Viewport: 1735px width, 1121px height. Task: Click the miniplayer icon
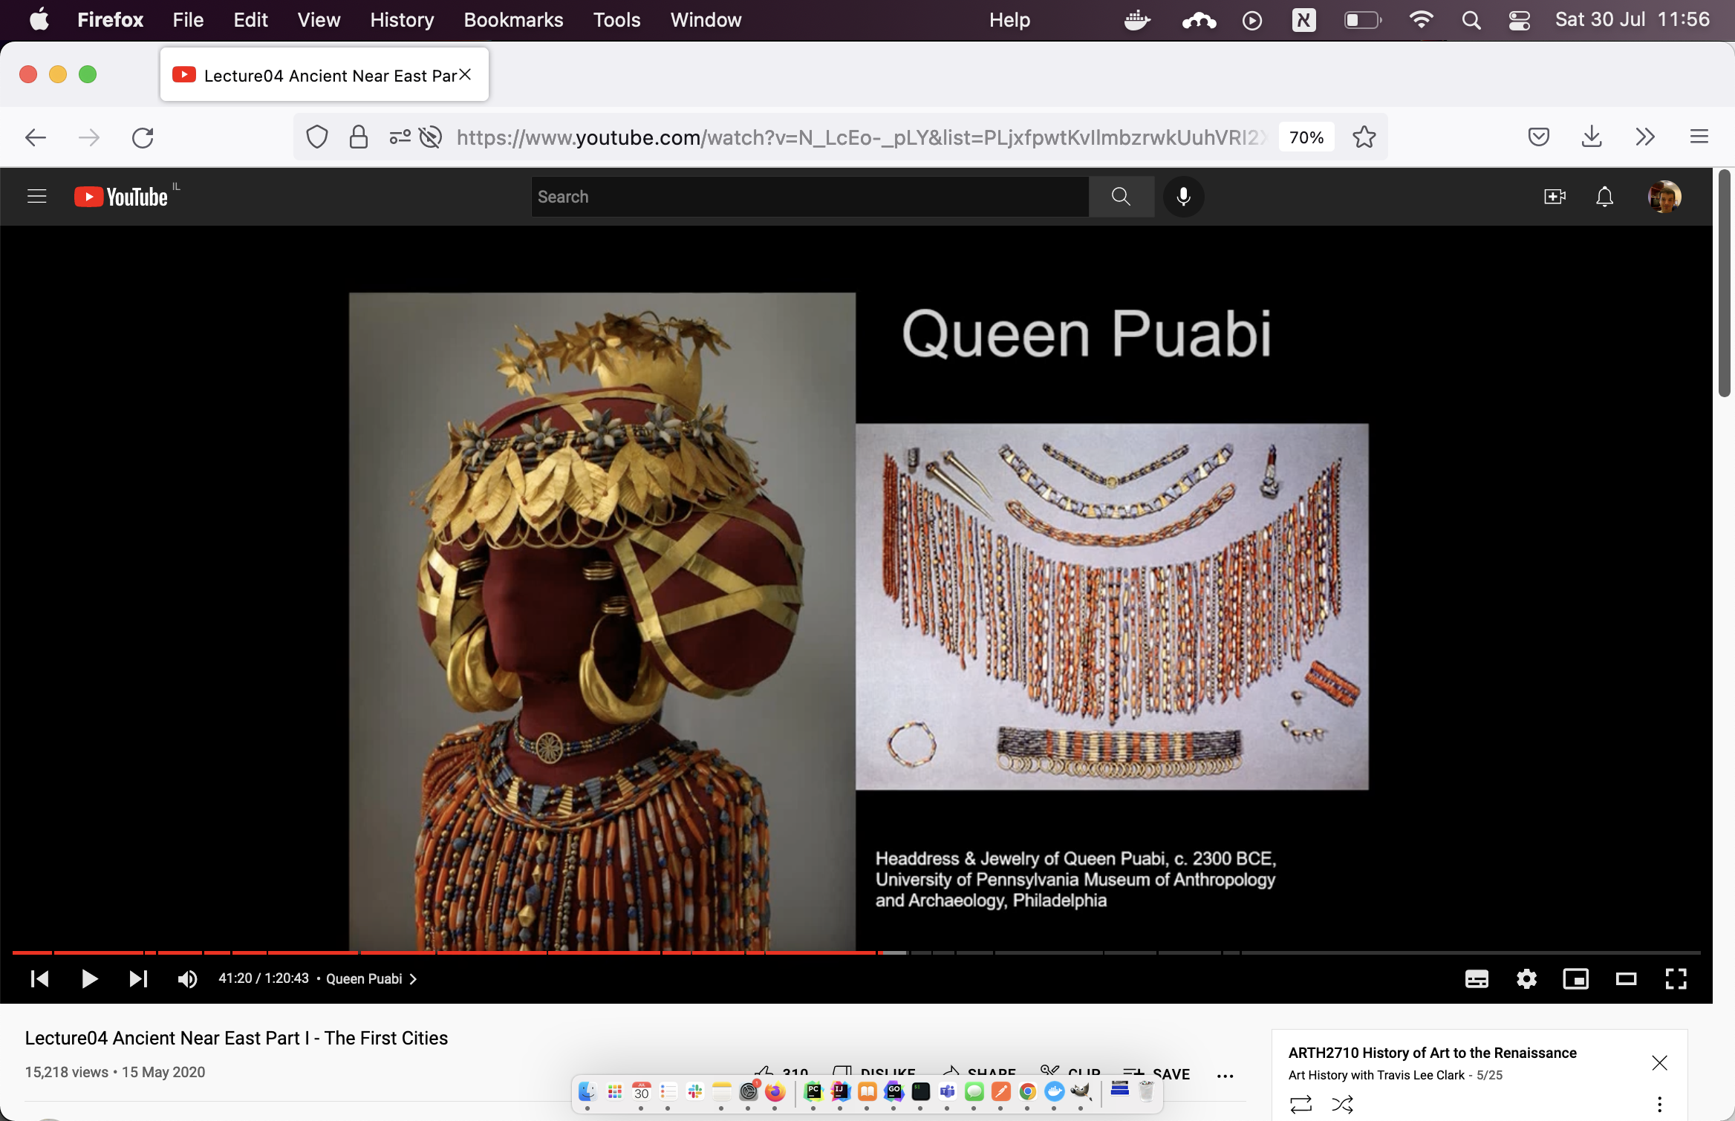[x=1575, y=979]
